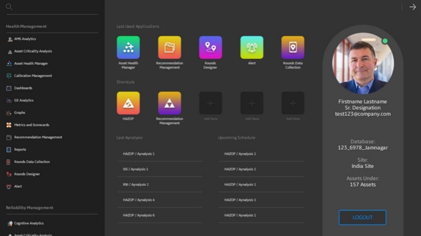
Task: Click Calibration Management scale icon
Action: 9,76
